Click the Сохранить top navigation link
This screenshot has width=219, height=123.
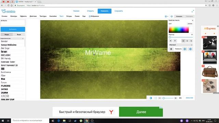click(x=119, y=11)
